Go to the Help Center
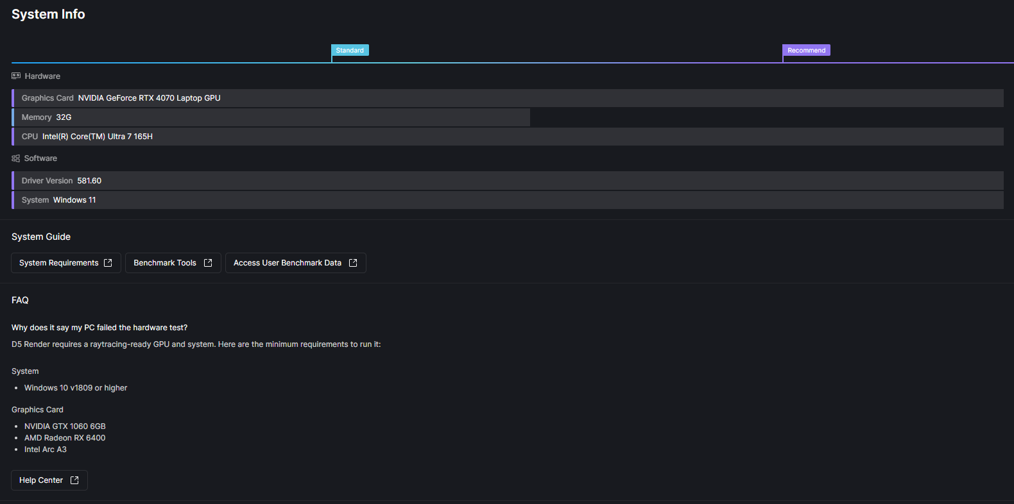The height and width of the screenshot is (504, 1014). click(x=41, y=480)
